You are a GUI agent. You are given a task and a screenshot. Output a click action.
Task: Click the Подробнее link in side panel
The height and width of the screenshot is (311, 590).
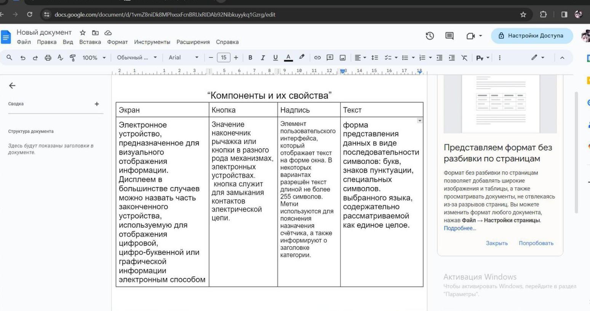[x=460, y=228]
